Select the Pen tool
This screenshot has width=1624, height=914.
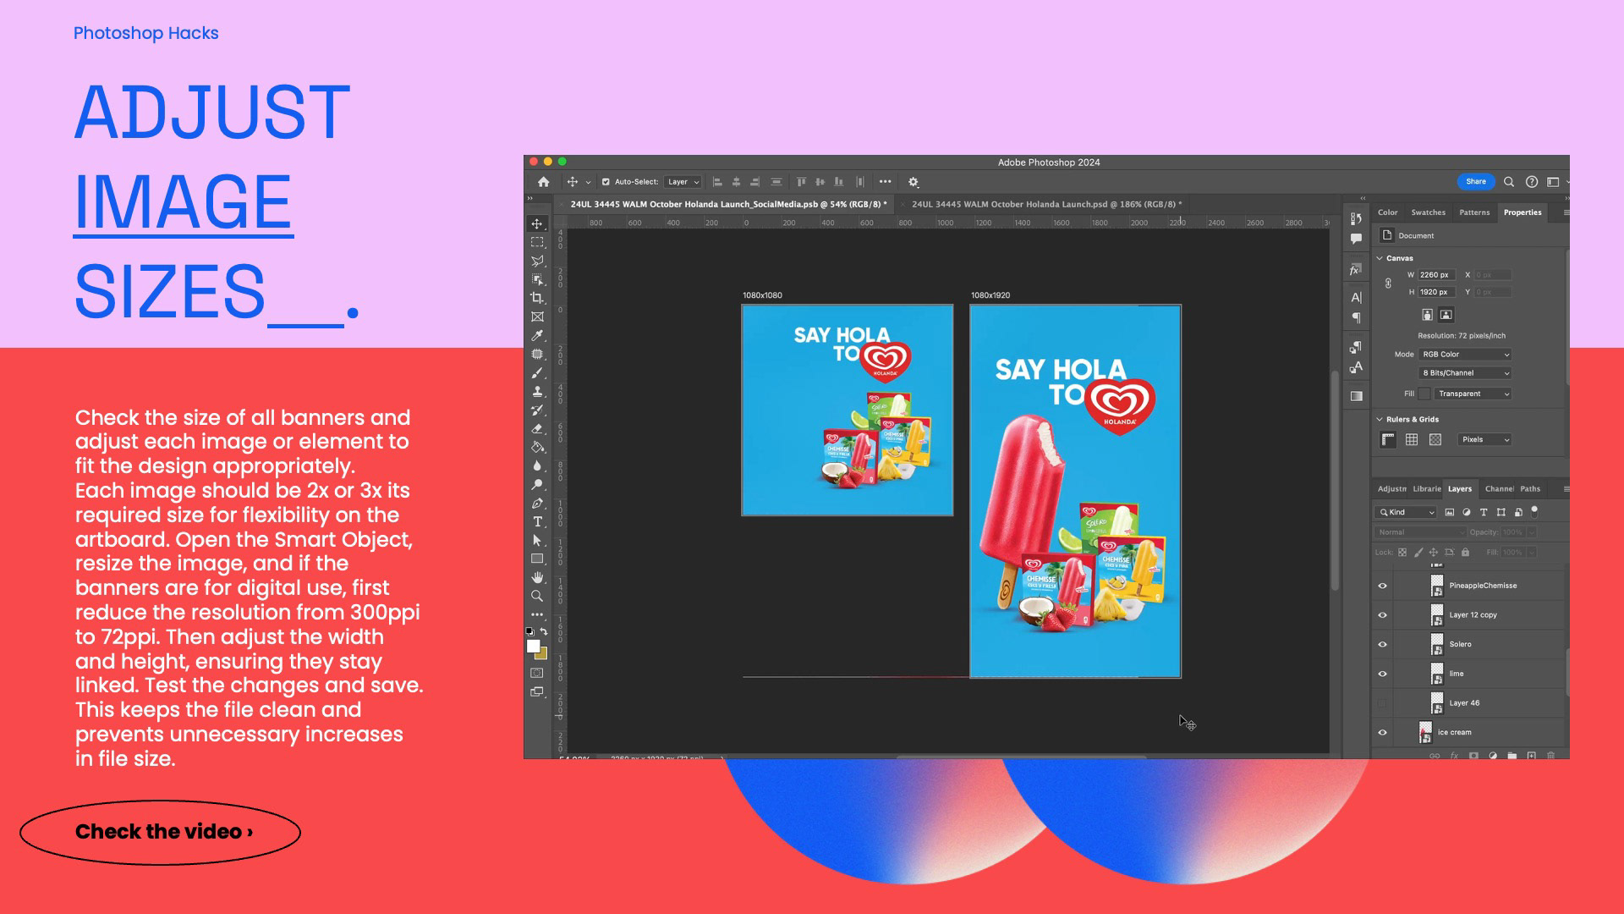tap(537, 504)
